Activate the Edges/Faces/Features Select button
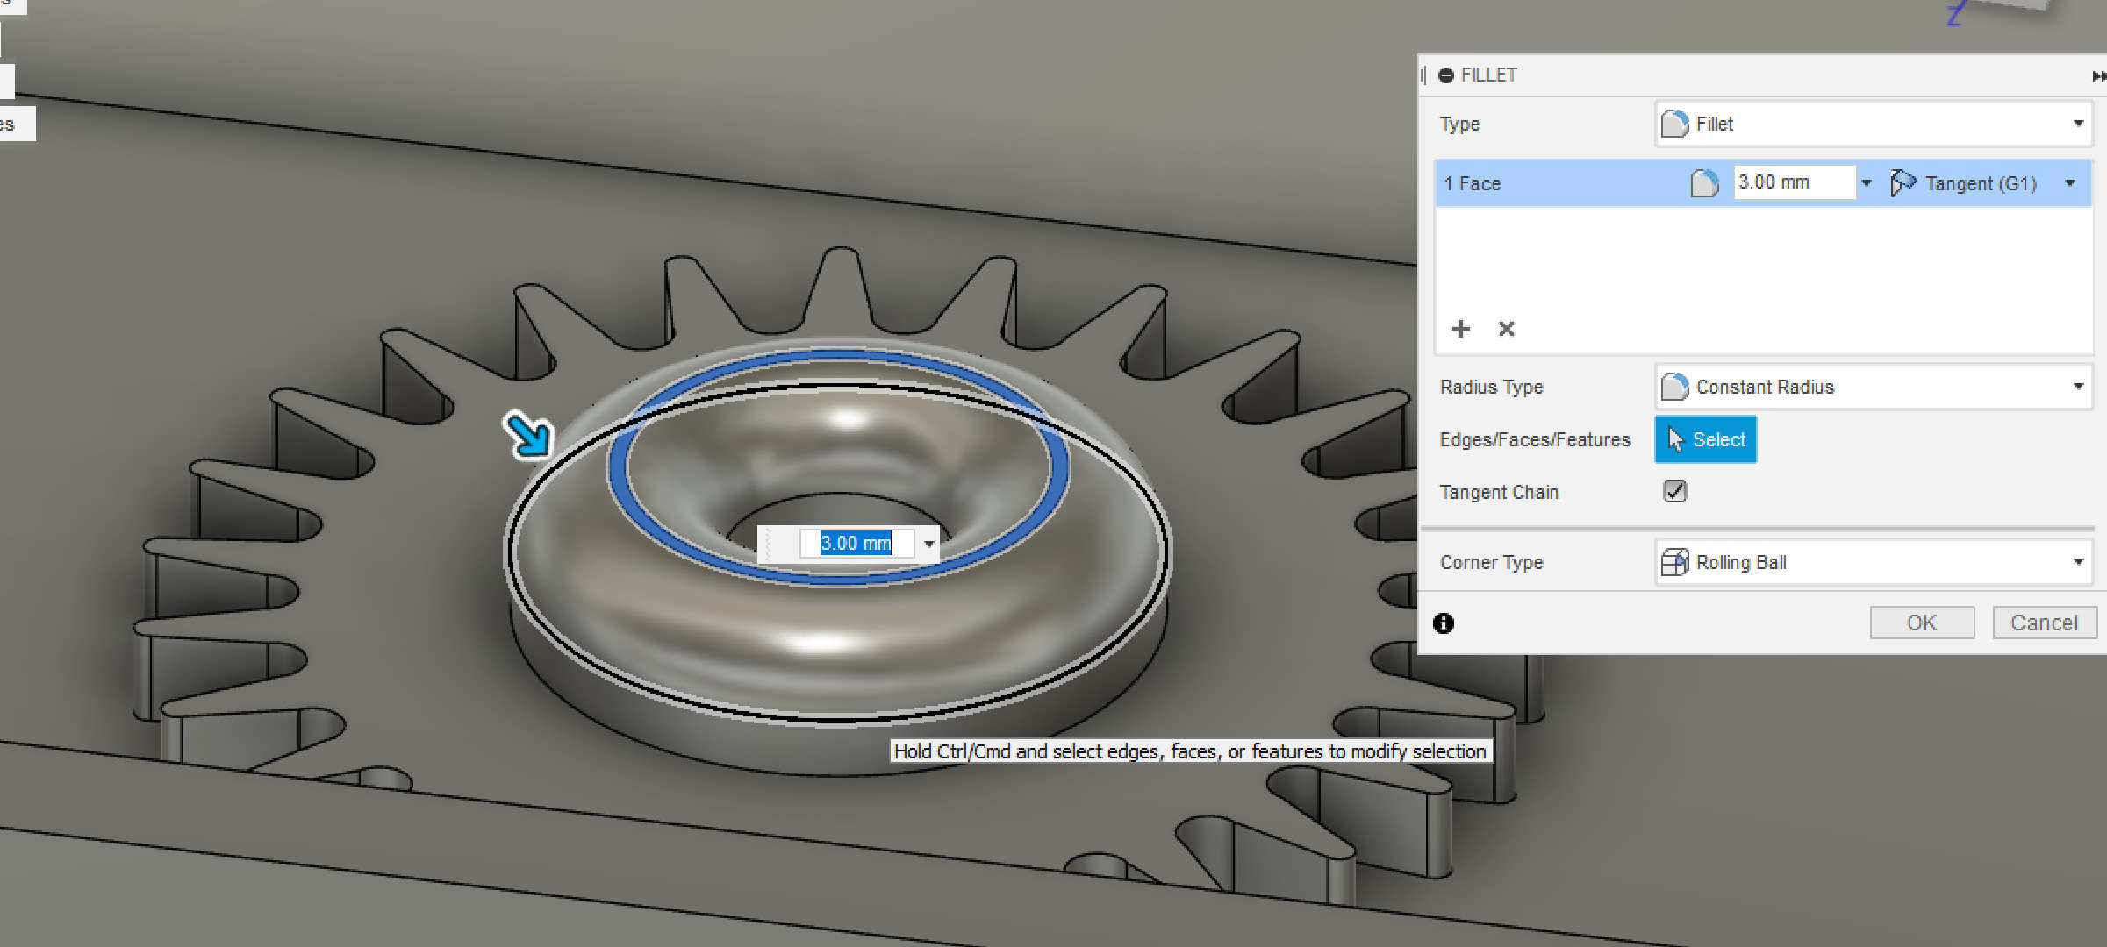 (x=1705, y=439)
